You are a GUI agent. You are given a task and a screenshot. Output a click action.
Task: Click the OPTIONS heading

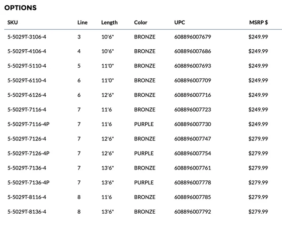(21, 8)
